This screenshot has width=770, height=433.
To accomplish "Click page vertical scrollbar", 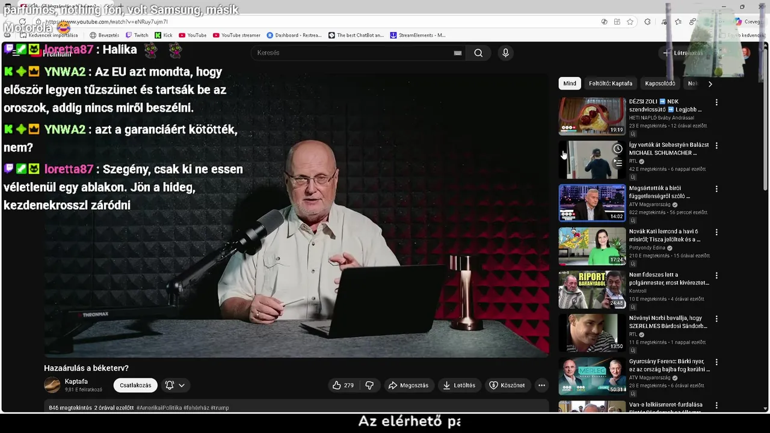I will coord(765,120).
